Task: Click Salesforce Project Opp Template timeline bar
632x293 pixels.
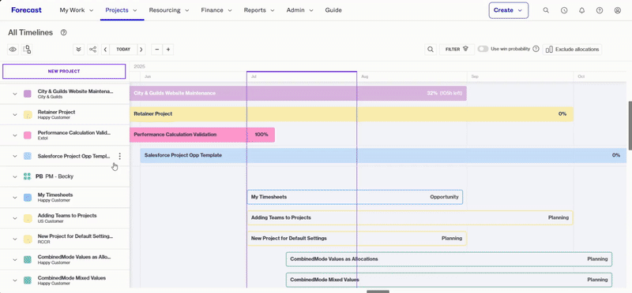Action: coord(383,155)
